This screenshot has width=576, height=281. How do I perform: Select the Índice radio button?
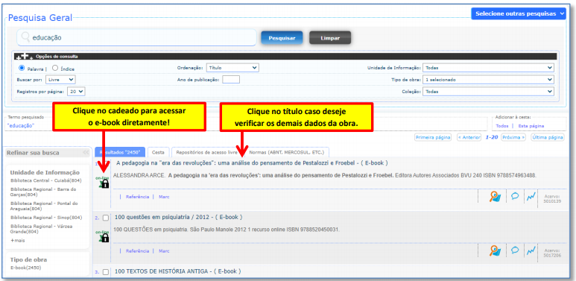tap(54, 68)
